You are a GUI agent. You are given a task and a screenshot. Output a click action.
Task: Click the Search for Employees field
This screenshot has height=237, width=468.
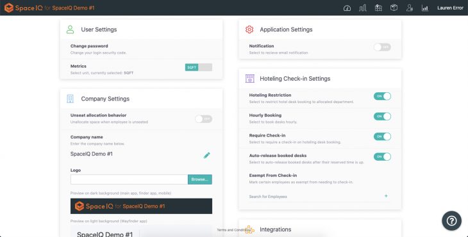(316, 197)
